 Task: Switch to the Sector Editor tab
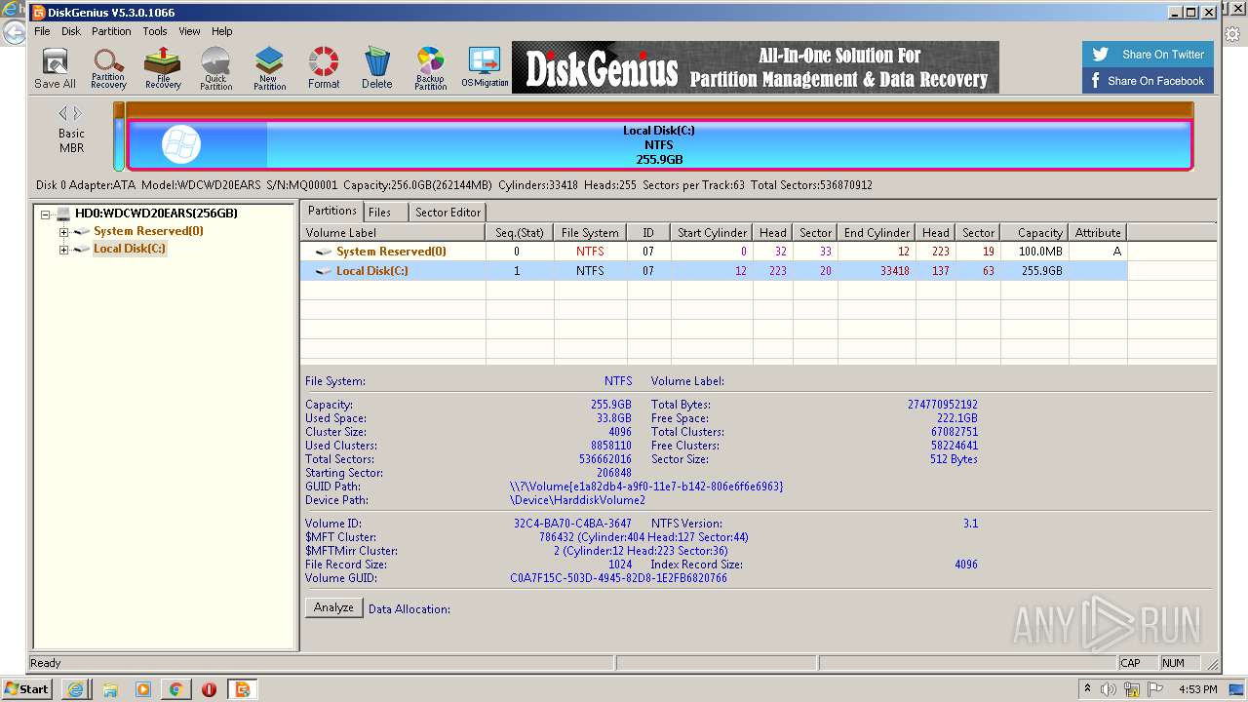coord(448,212)
